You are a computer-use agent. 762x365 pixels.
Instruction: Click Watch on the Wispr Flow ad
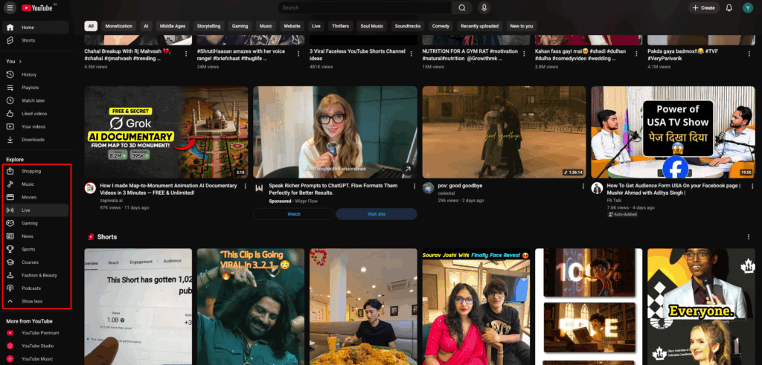pos(294,214)
